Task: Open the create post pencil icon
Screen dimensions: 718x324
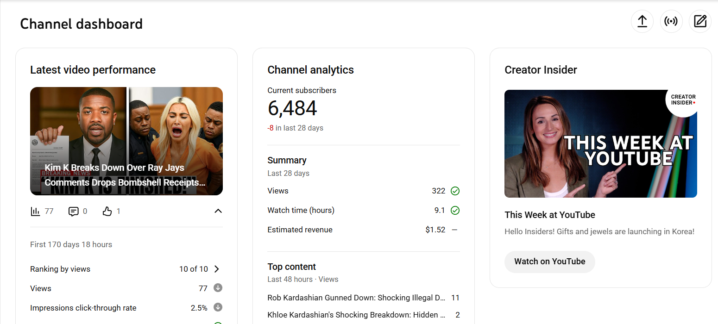Action: 700,21
